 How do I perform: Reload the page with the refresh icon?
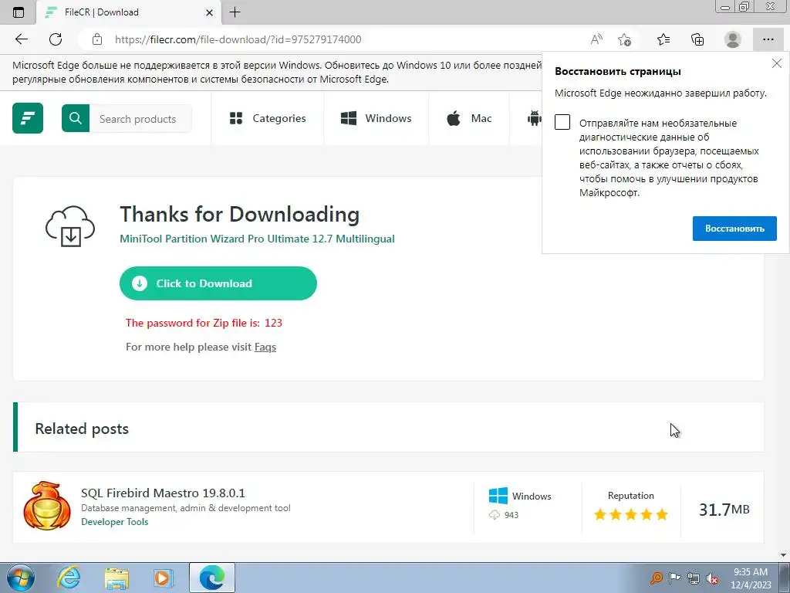tap(56, 39)
